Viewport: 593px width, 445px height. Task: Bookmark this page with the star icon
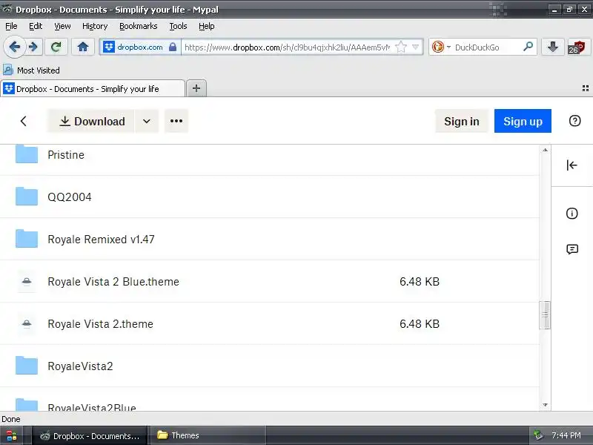point(400,47)
